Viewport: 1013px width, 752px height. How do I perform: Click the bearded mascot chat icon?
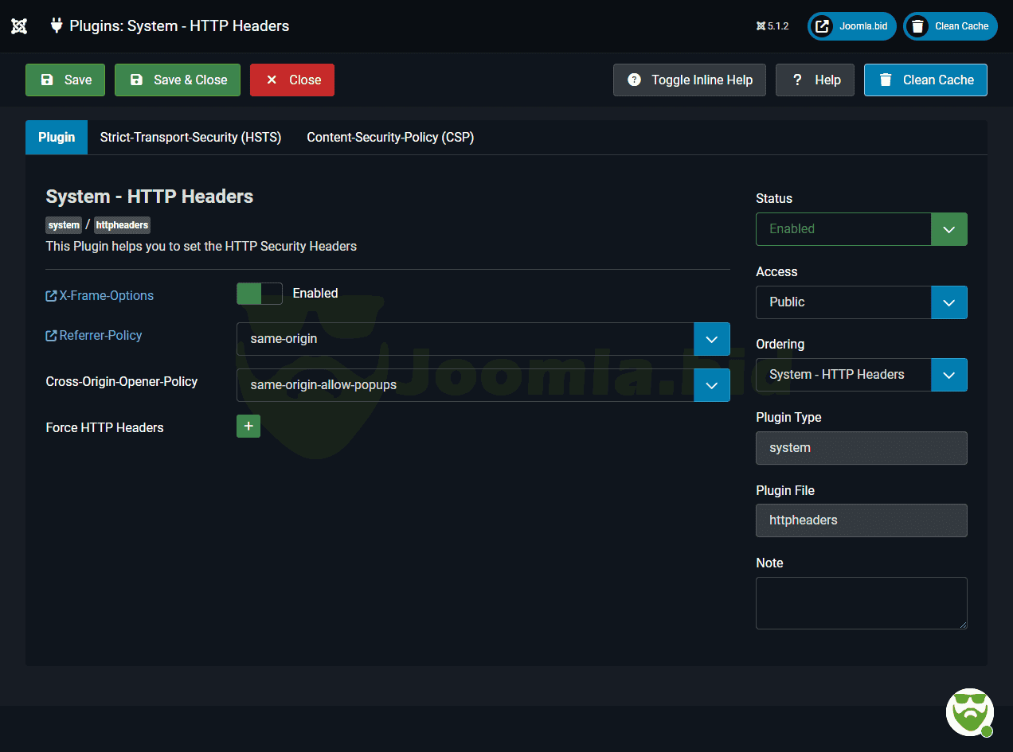[x=969, y=711]
